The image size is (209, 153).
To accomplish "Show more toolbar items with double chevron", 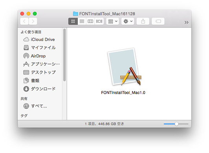I will (x=187, y=22).
